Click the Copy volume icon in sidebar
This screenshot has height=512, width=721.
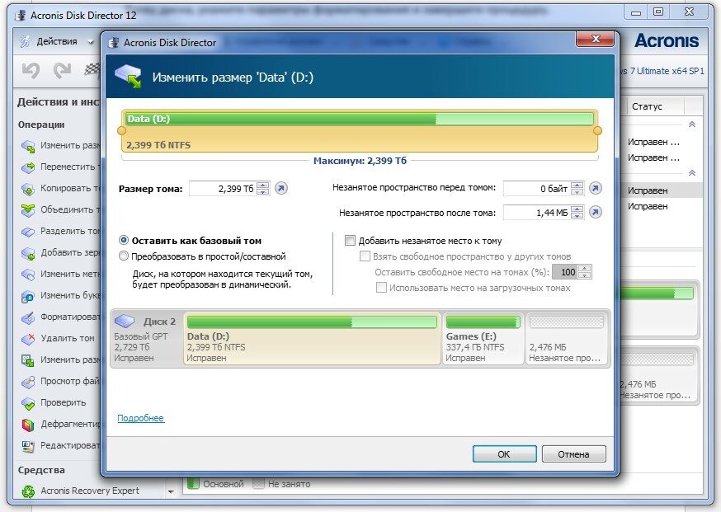coord(28,189)
